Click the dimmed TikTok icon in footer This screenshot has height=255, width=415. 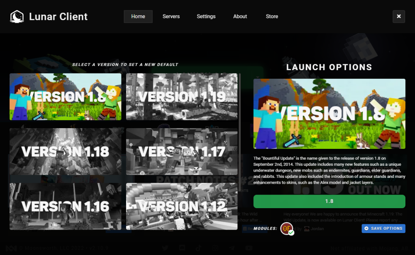click(199, 248)
